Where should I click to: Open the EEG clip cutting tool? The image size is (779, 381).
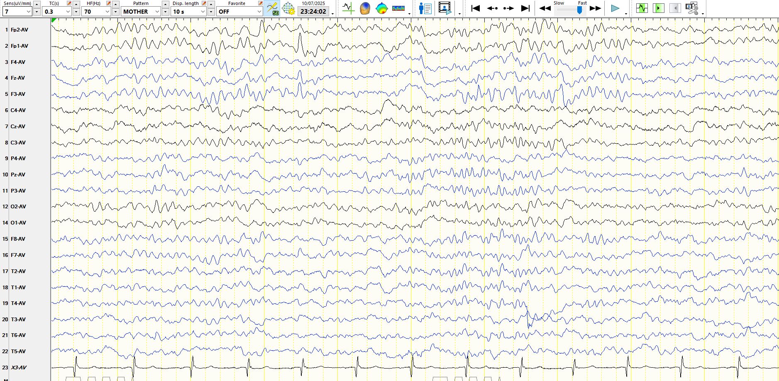click(x=692, y=8)
